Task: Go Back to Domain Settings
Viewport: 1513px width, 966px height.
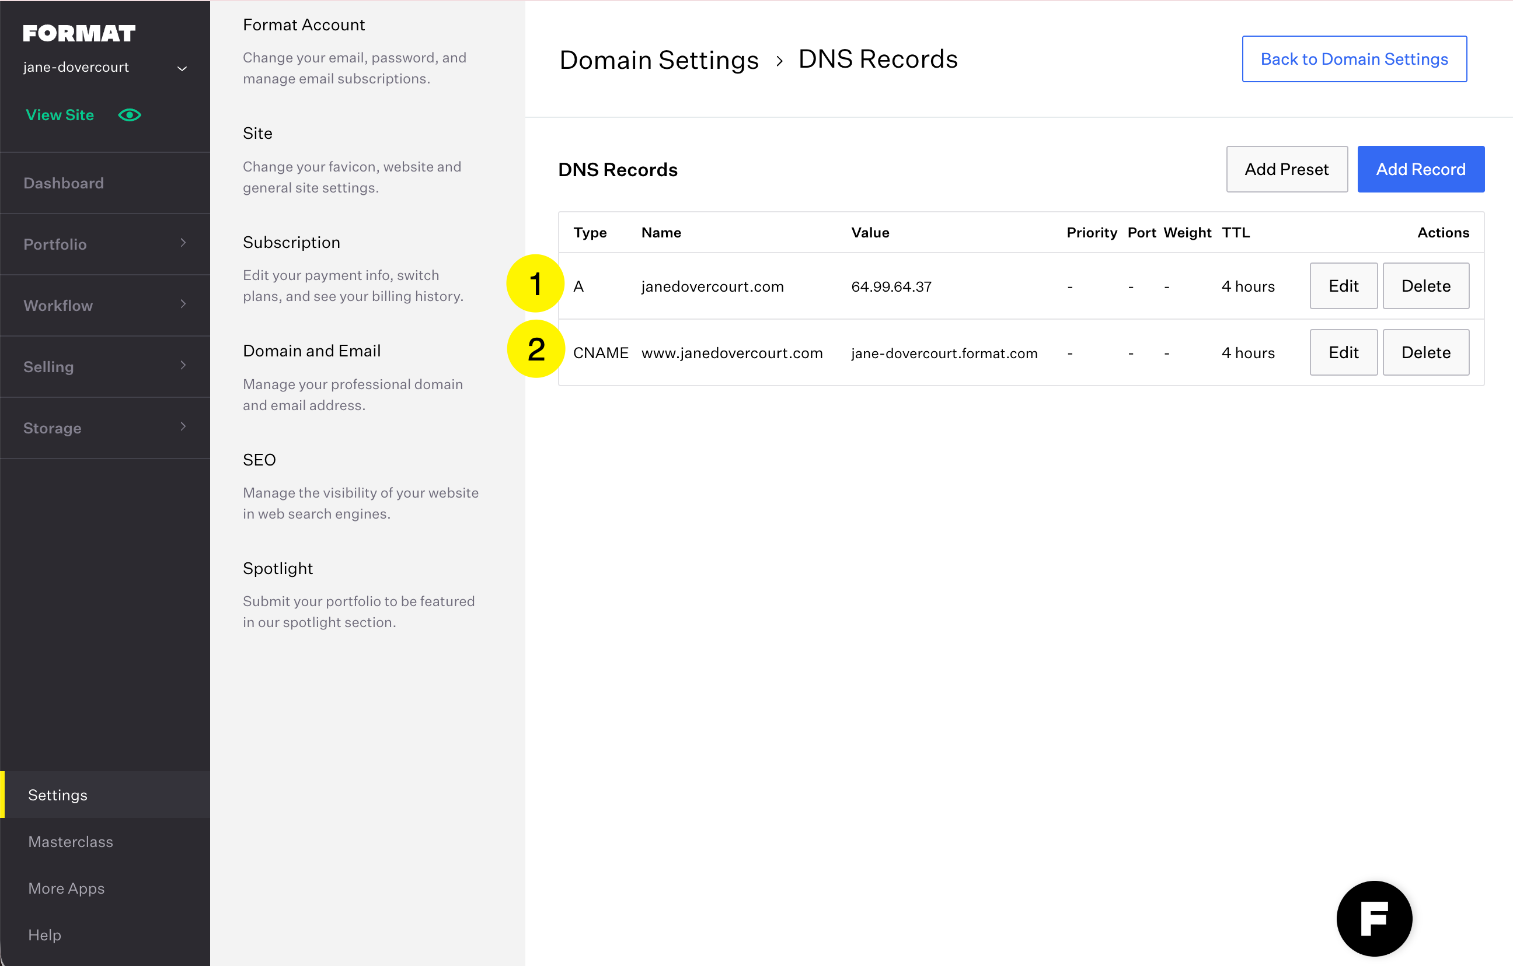Action: 1354,59
